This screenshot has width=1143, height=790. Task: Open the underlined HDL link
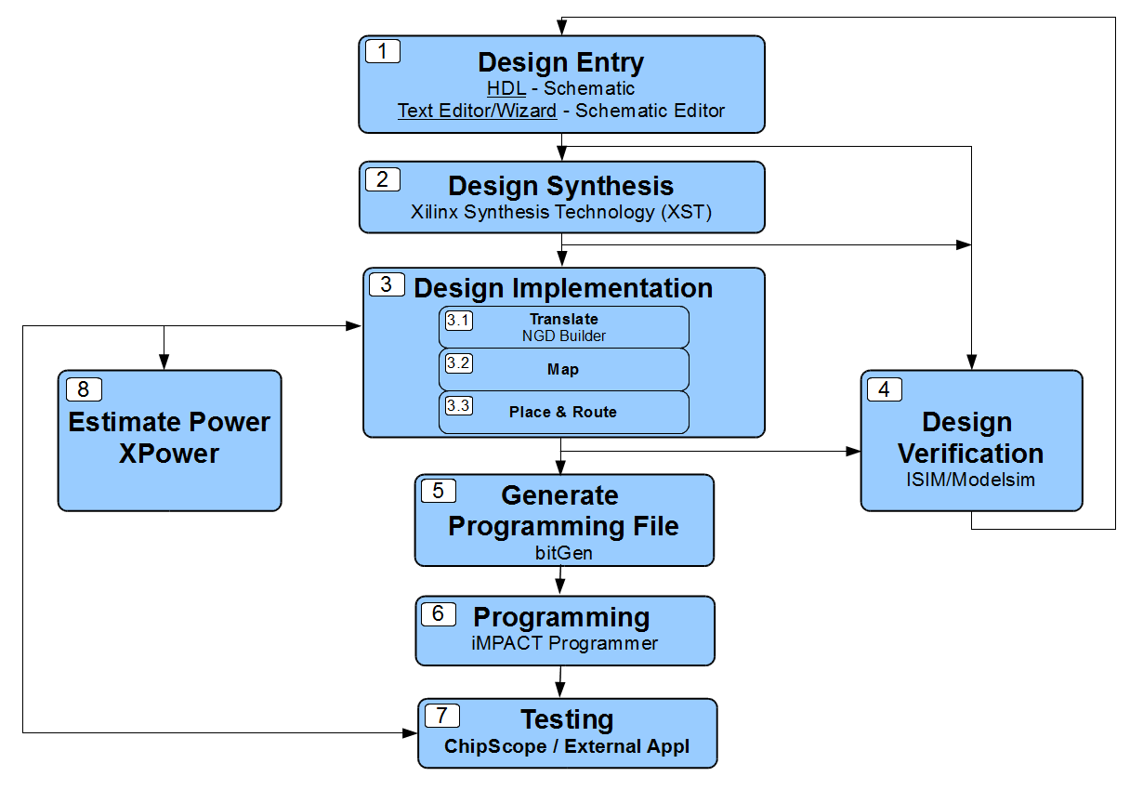pos(506,88)
